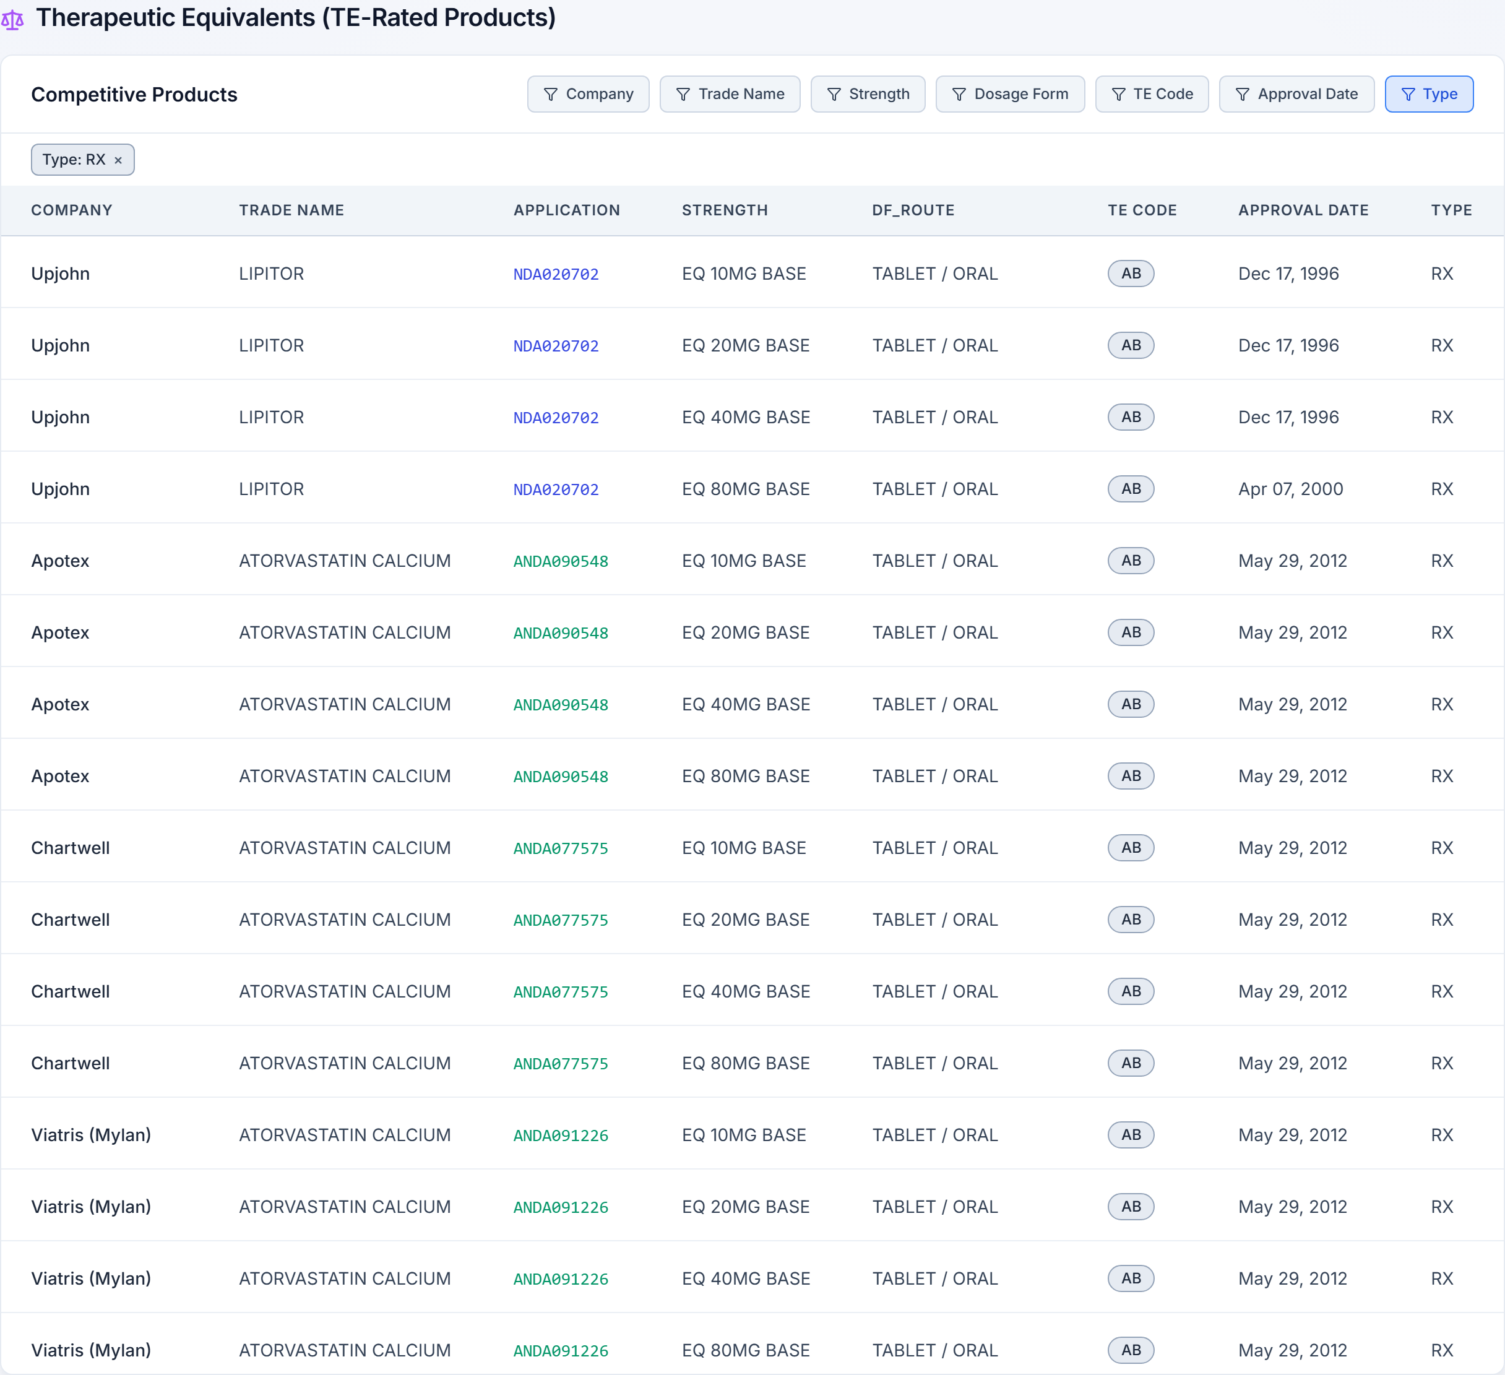Select RX type in Chartwell EQ 80MG row
Viewport: 1505px width, 1375px height.
point(1442,1063)
